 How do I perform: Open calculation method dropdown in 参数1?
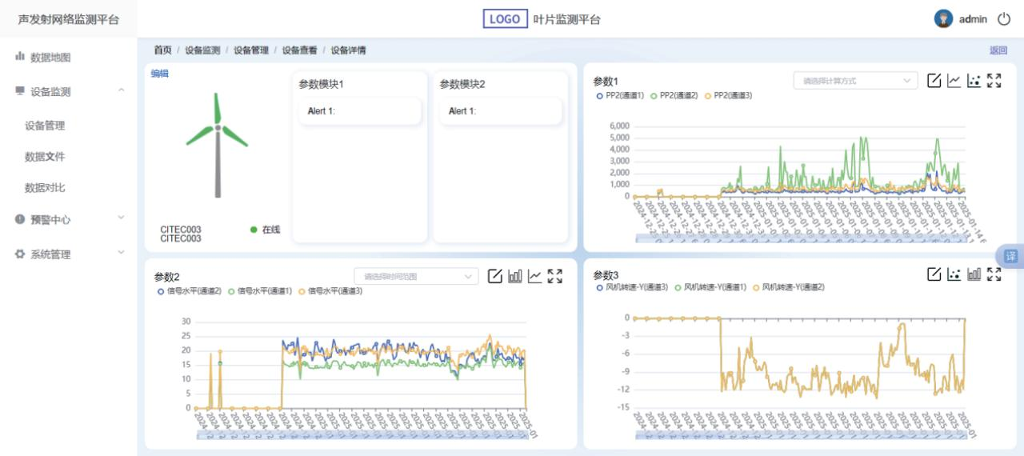coord(855,80)
